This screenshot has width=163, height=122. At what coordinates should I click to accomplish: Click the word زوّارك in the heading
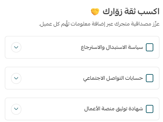pos(112,12)
